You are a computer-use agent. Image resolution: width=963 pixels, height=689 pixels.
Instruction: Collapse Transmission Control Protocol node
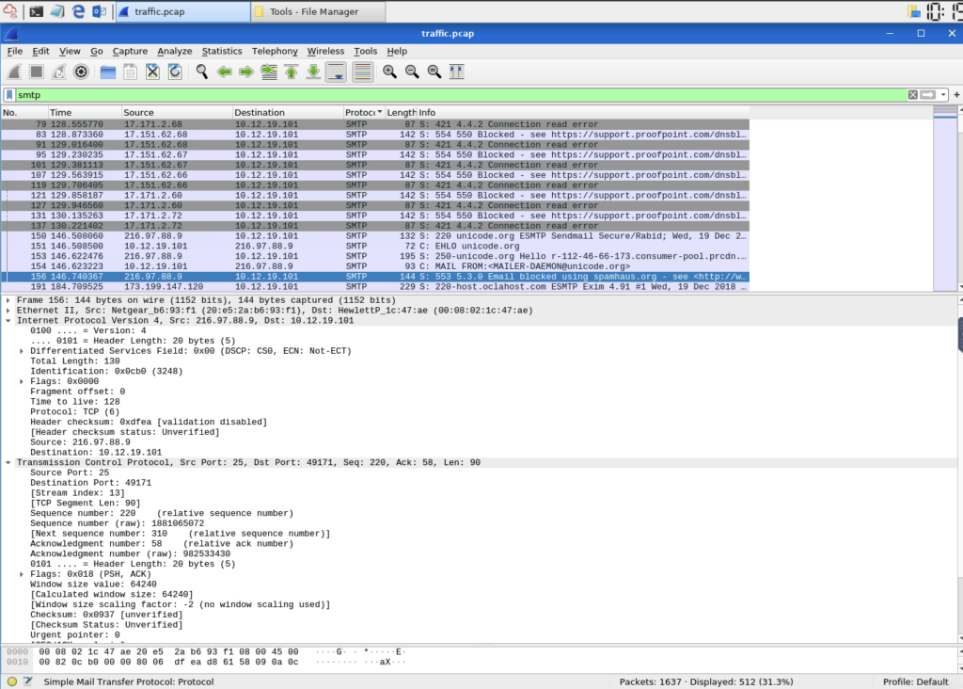point(8,463)
